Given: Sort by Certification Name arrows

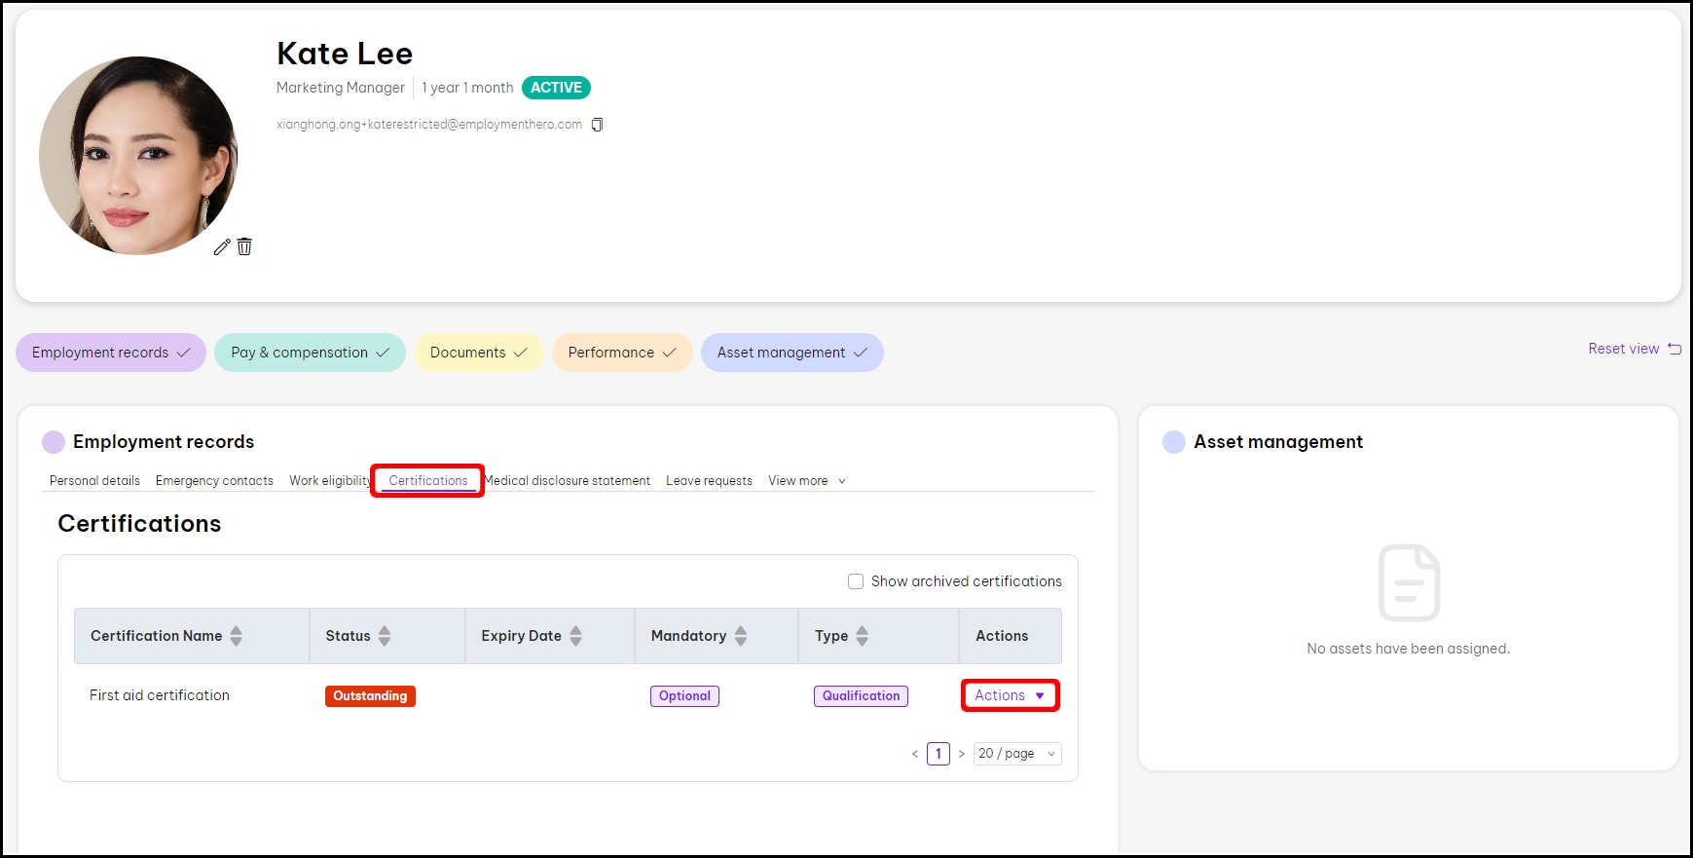Looking at the screenshot, I should click(236, 636).
